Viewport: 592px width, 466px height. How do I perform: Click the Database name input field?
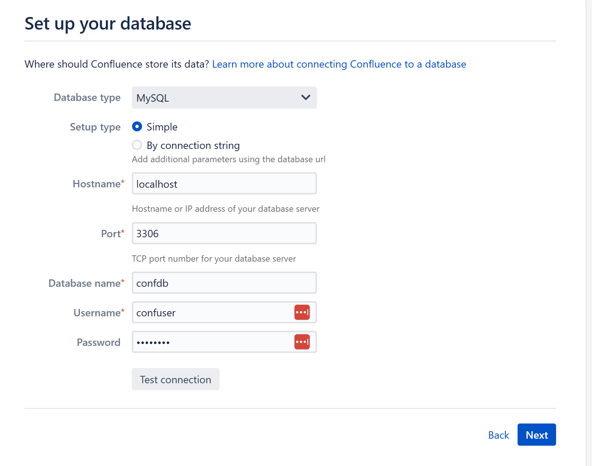tap(224, 283)
